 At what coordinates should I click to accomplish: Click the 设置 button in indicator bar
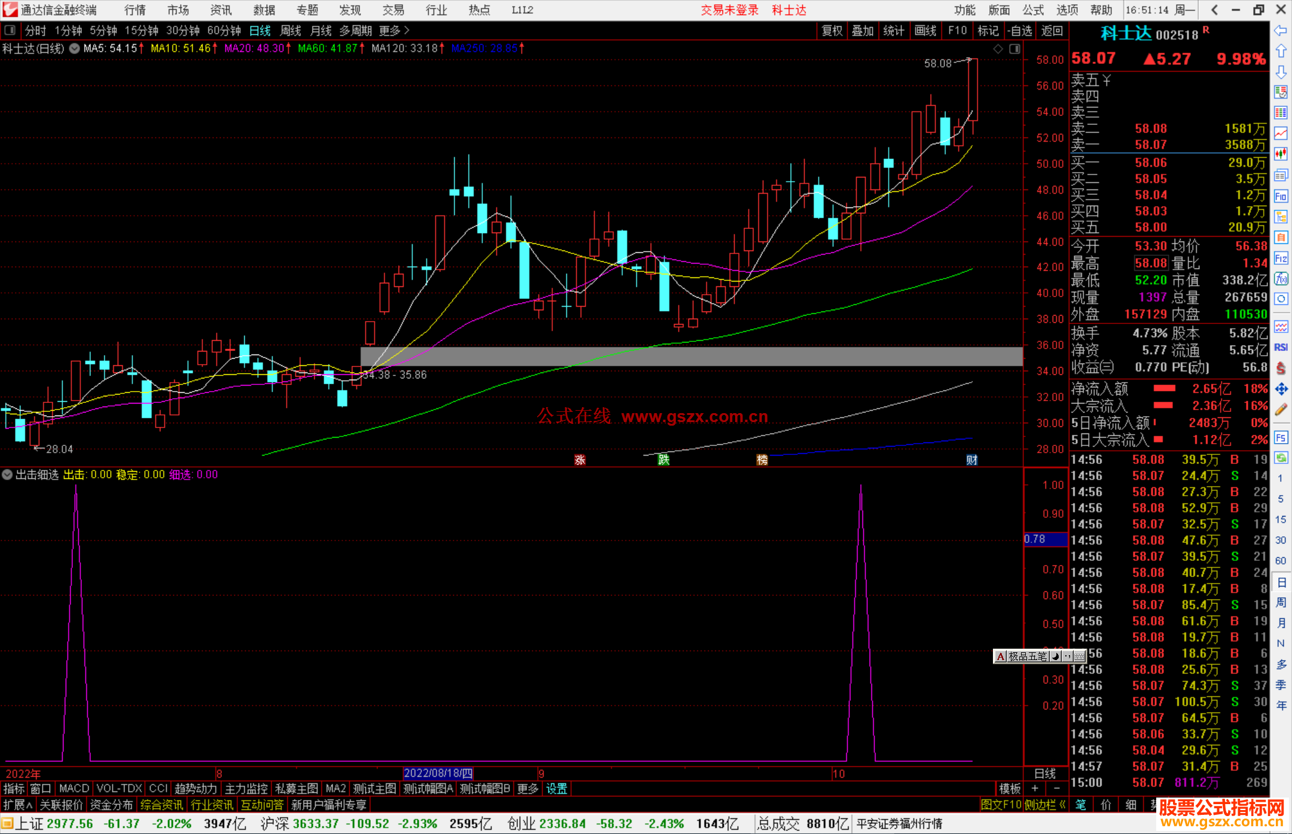click(556, 789)
